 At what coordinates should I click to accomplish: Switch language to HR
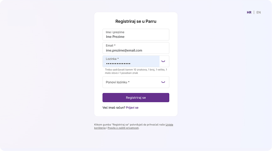(249, 13)
